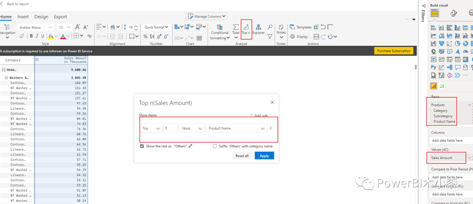This screenshot has width=473, height=204.
Task: Open the fill color yellow swatch
Action: coord(51,36)
